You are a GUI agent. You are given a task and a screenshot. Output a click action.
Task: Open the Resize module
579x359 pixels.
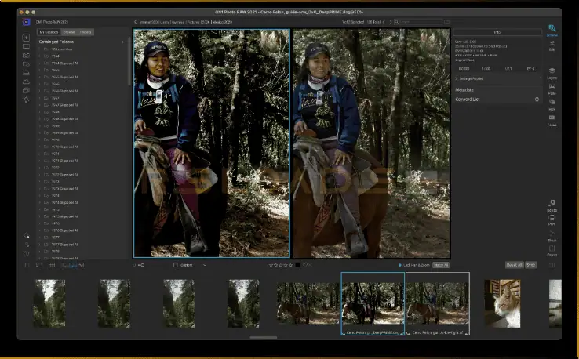point(552,205)
